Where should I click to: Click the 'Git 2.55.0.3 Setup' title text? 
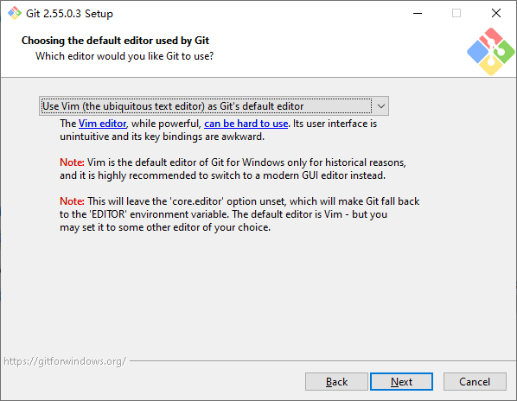(69, 14)
